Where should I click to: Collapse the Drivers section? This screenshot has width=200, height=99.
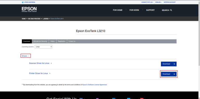point(26,56)
